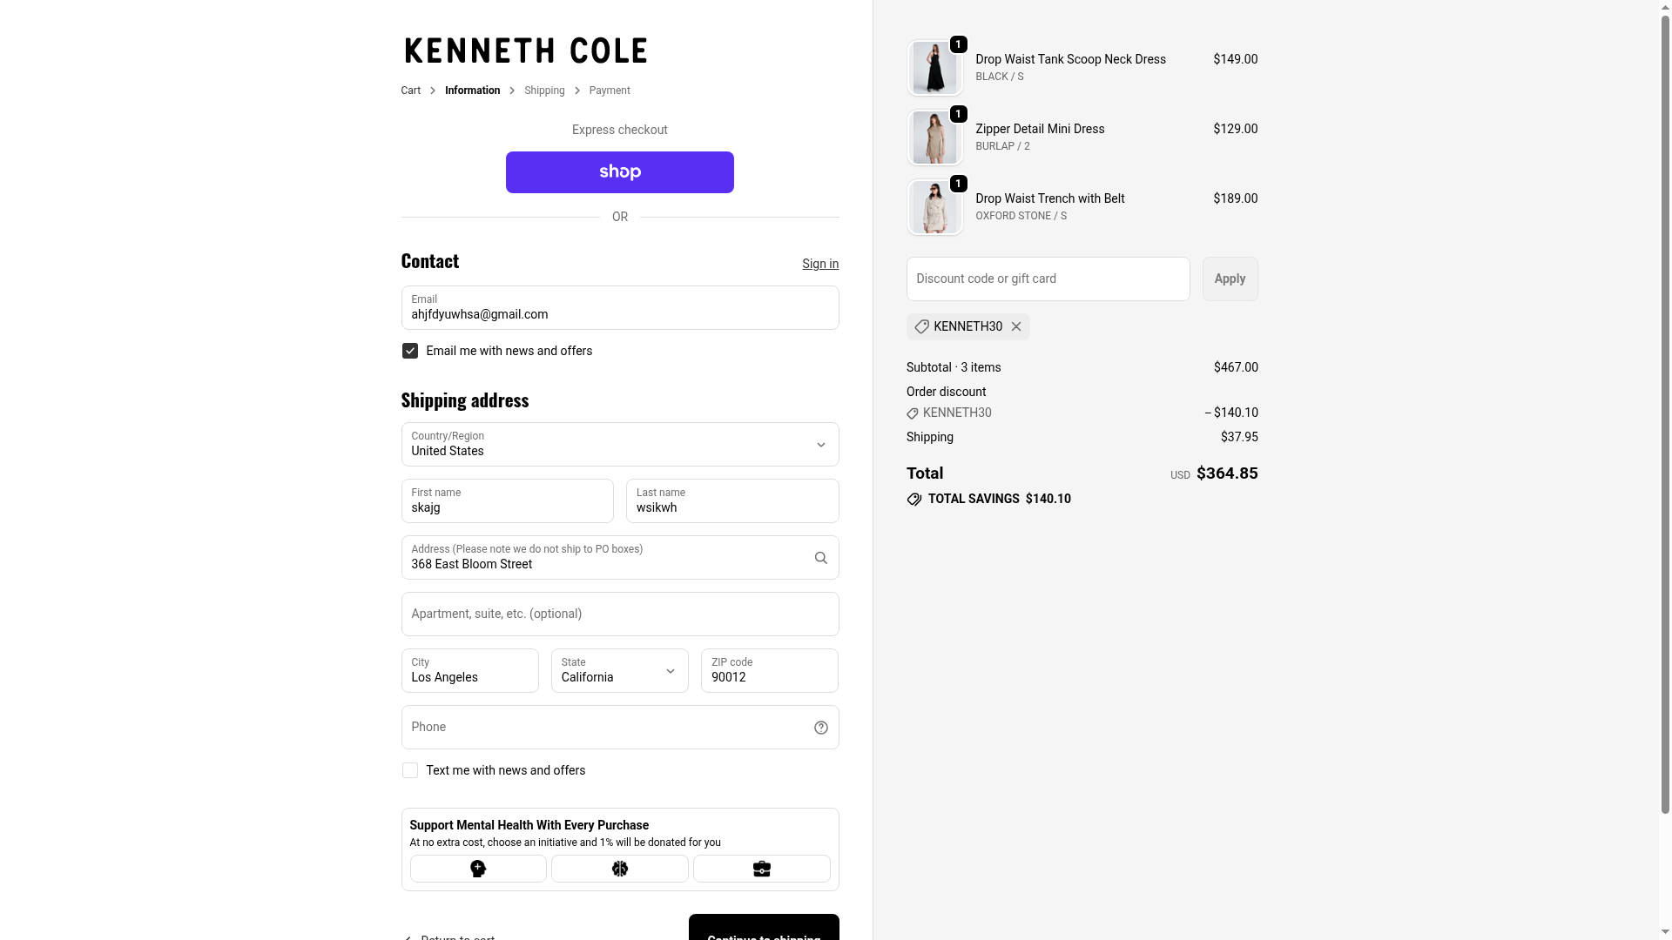Open the Drop Waist Trench product thumbnail
Image resolution: width=1672 pixels, height=940 pixels.
coord(934,208)
